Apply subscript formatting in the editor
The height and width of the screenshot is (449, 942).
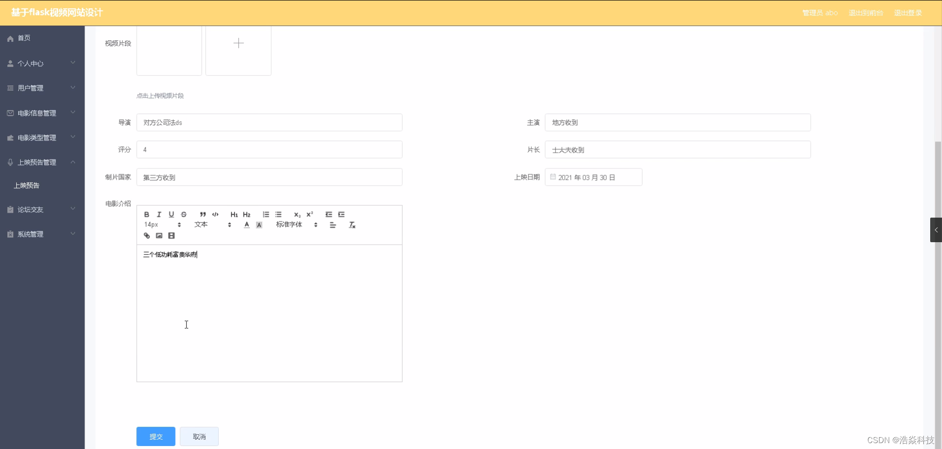point(297,214)
